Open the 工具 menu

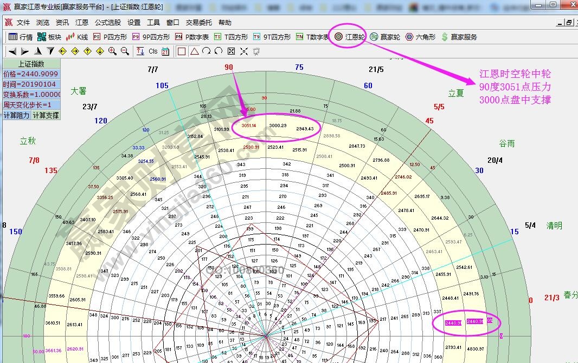click(x=153, y=22)
